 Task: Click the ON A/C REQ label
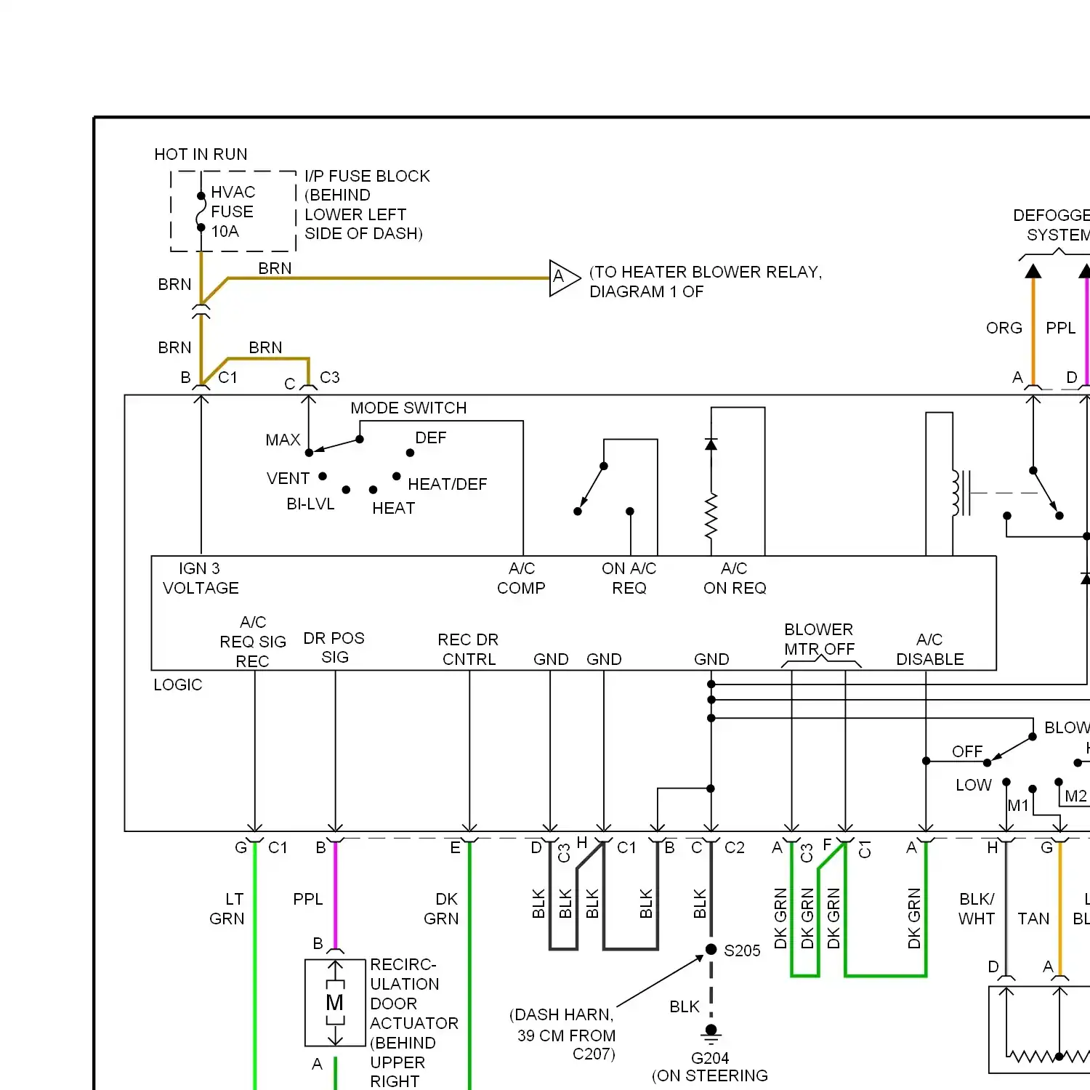click(x=629, y=578)
